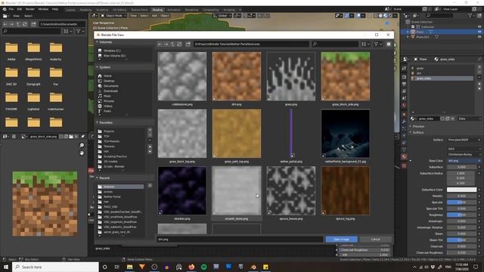Hide Collection in outliner via eye
Image resolution: width=484 pixels, height=272 pixels.
click(479, 27)
